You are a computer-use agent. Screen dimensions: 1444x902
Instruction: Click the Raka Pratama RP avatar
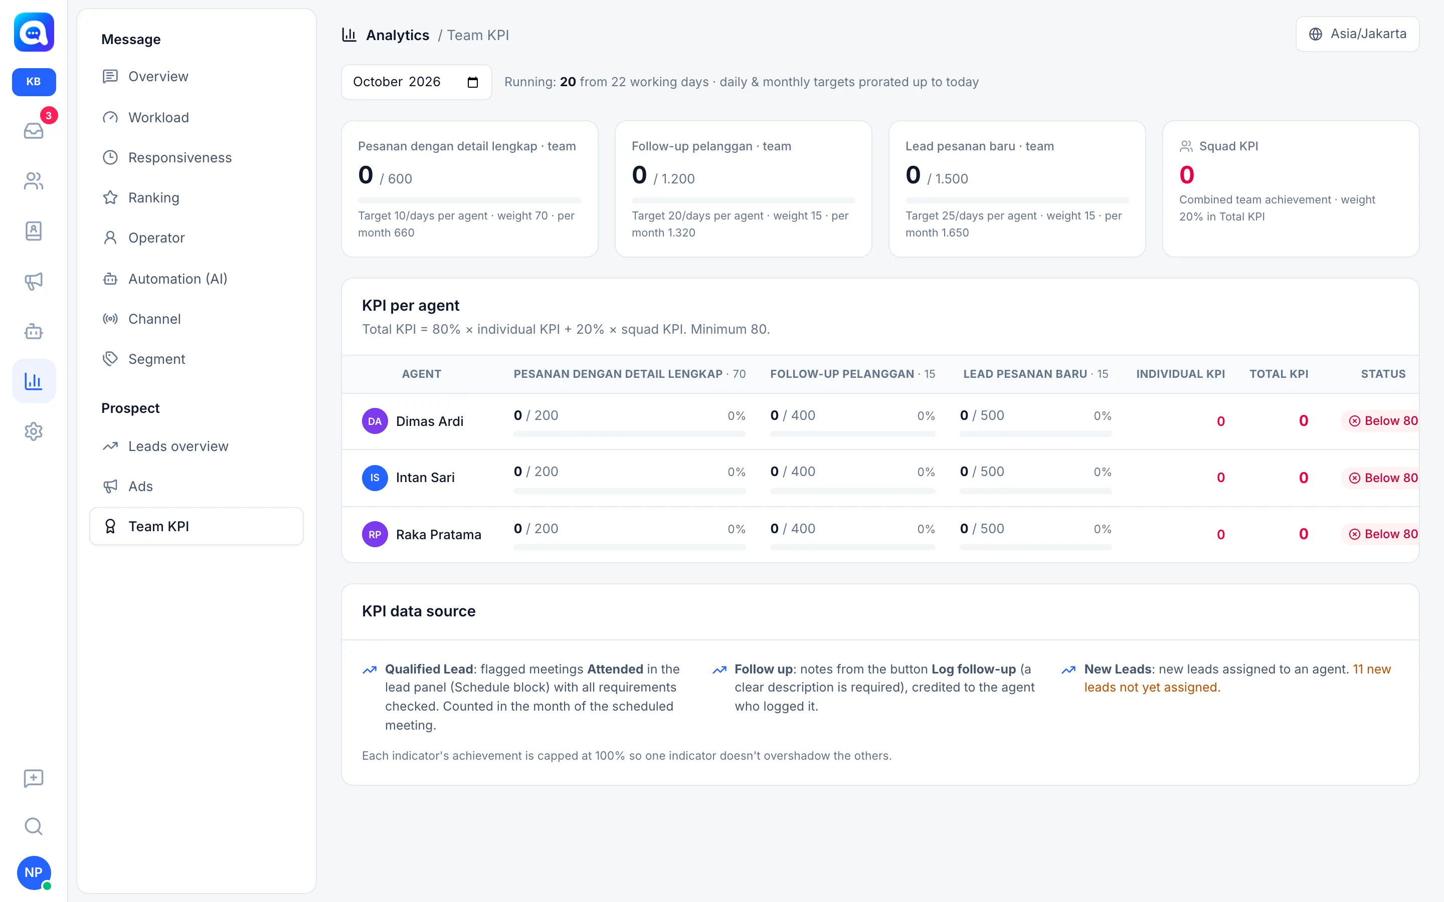point(375,535)
